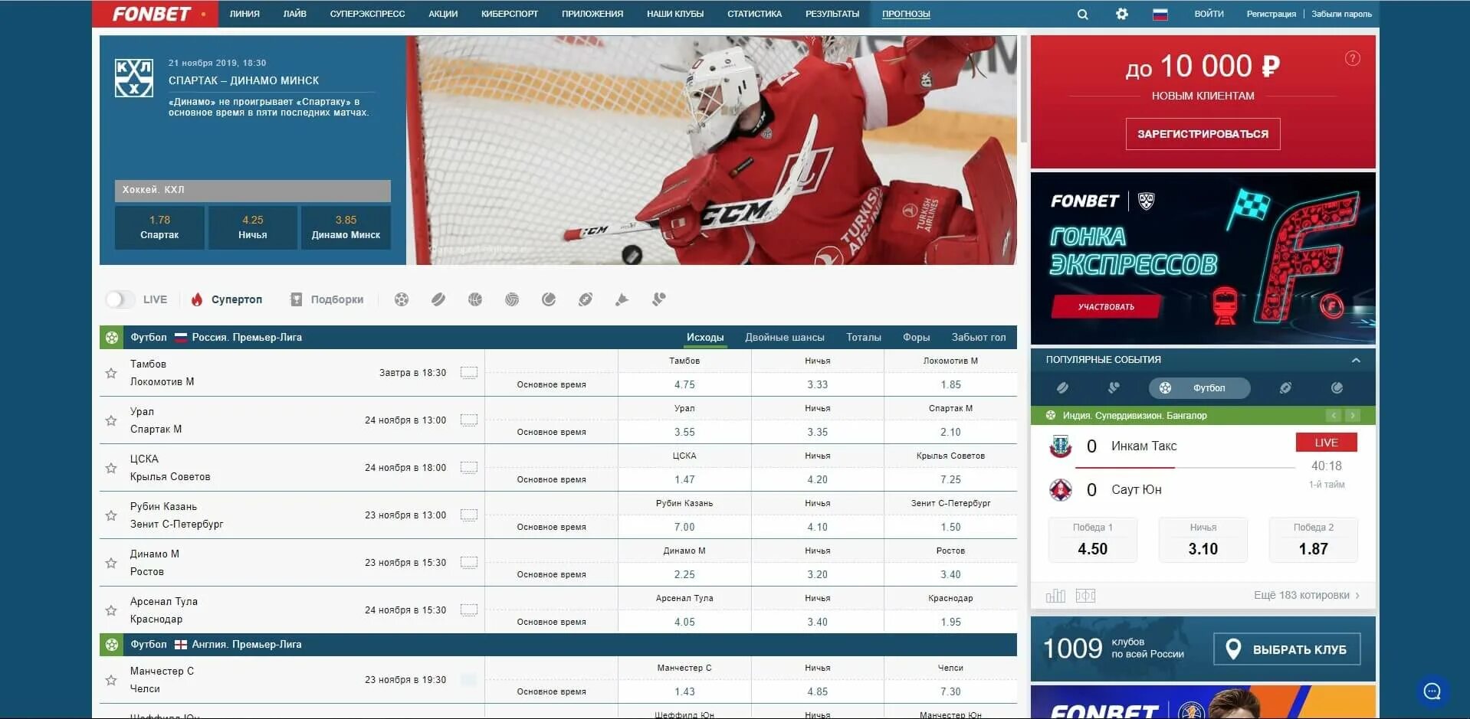The height and width of the screenshot is (719, 1470).
Task: Select American football icon in Популярные события
Action: pos(1285,388)
